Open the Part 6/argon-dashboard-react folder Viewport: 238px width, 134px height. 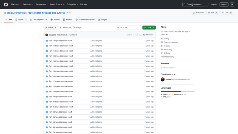(60, 127)
